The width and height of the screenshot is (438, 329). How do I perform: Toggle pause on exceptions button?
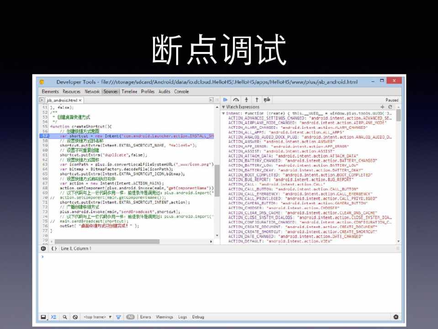(43, 249)
